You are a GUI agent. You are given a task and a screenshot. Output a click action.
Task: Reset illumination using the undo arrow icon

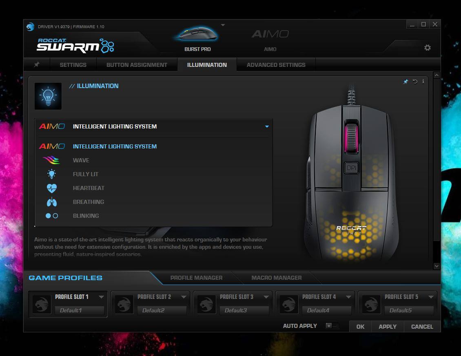tap(415, 82)
